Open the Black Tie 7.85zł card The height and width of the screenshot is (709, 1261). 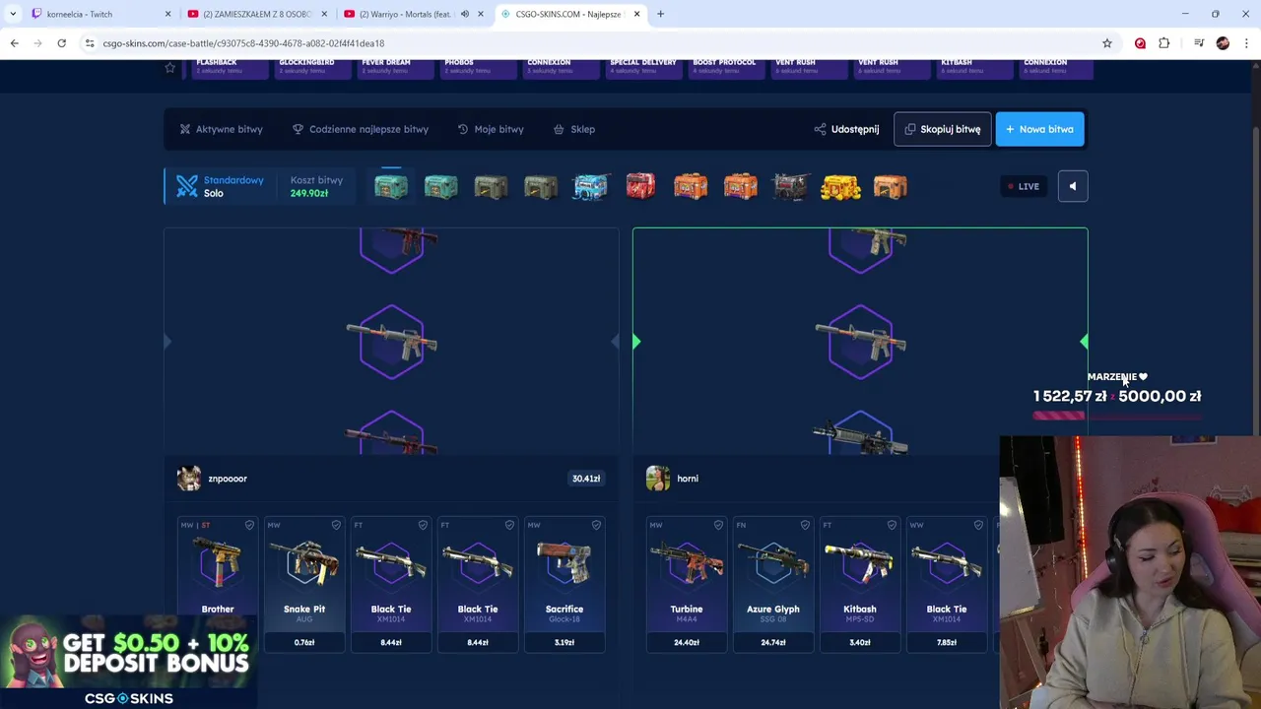(x=947, y=583)
